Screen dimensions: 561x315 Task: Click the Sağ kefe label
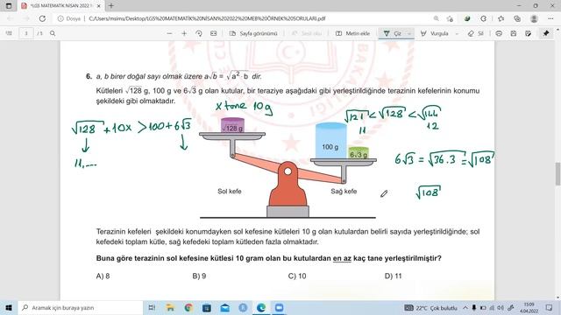tap(344, 191)
